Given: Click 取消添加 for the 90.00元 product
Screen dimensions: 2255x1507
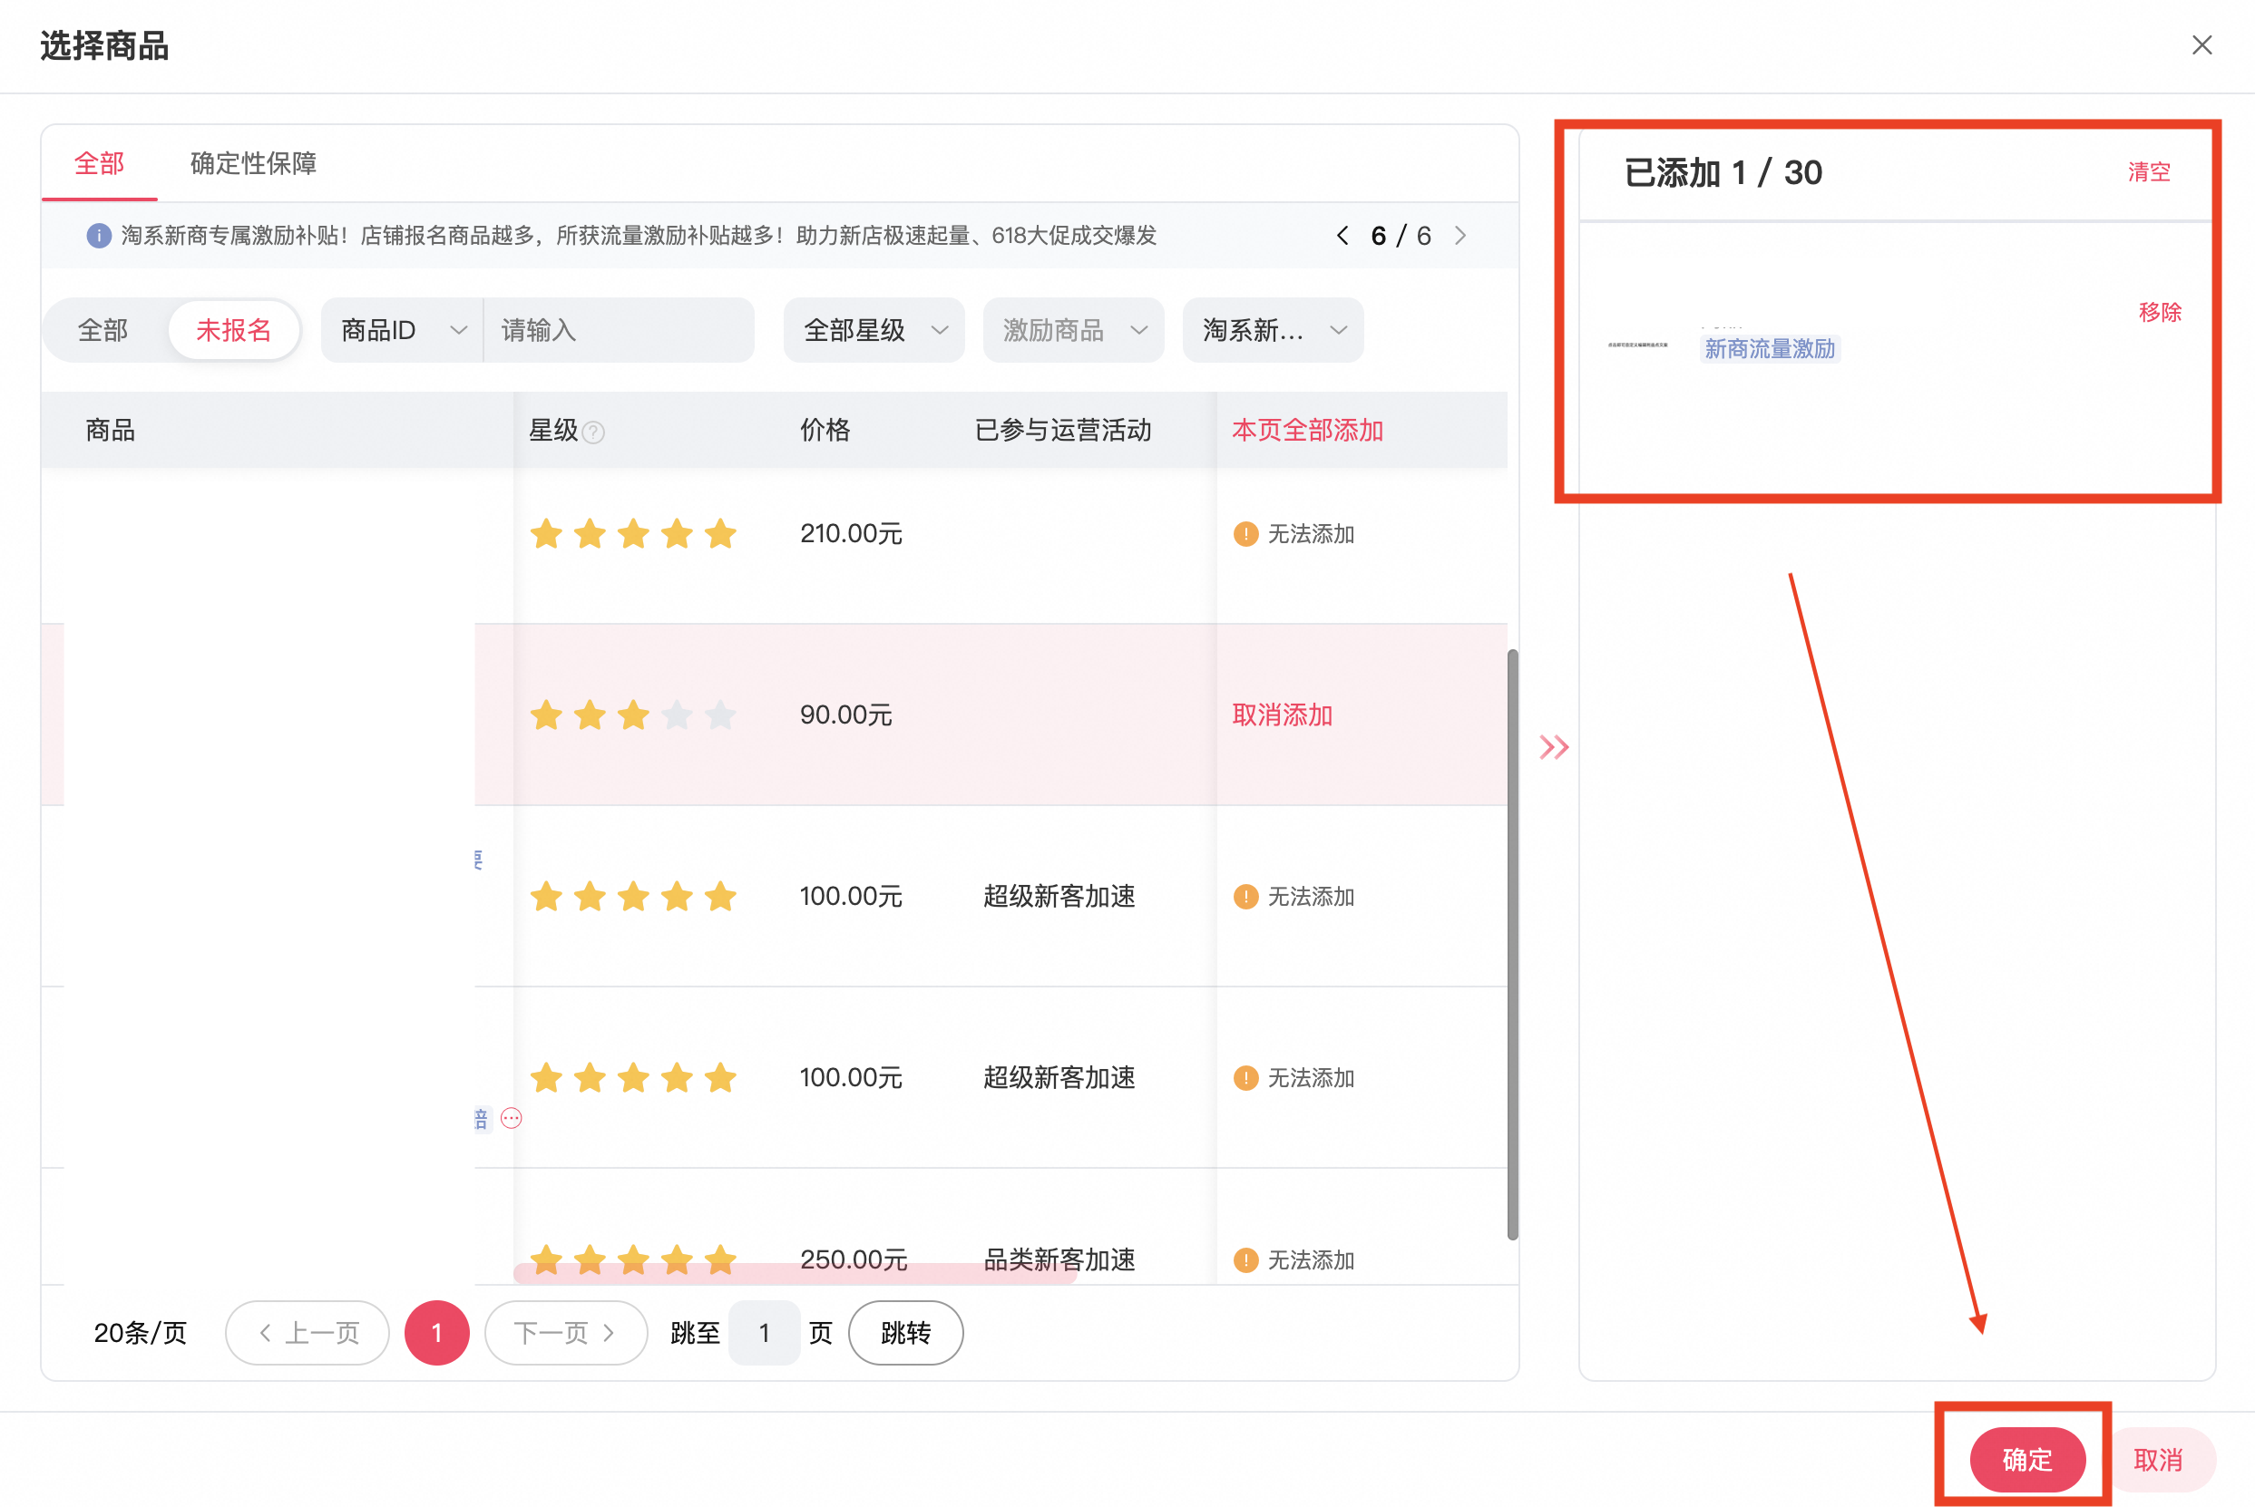Looking at the screenshot, I should (1283, 715).
